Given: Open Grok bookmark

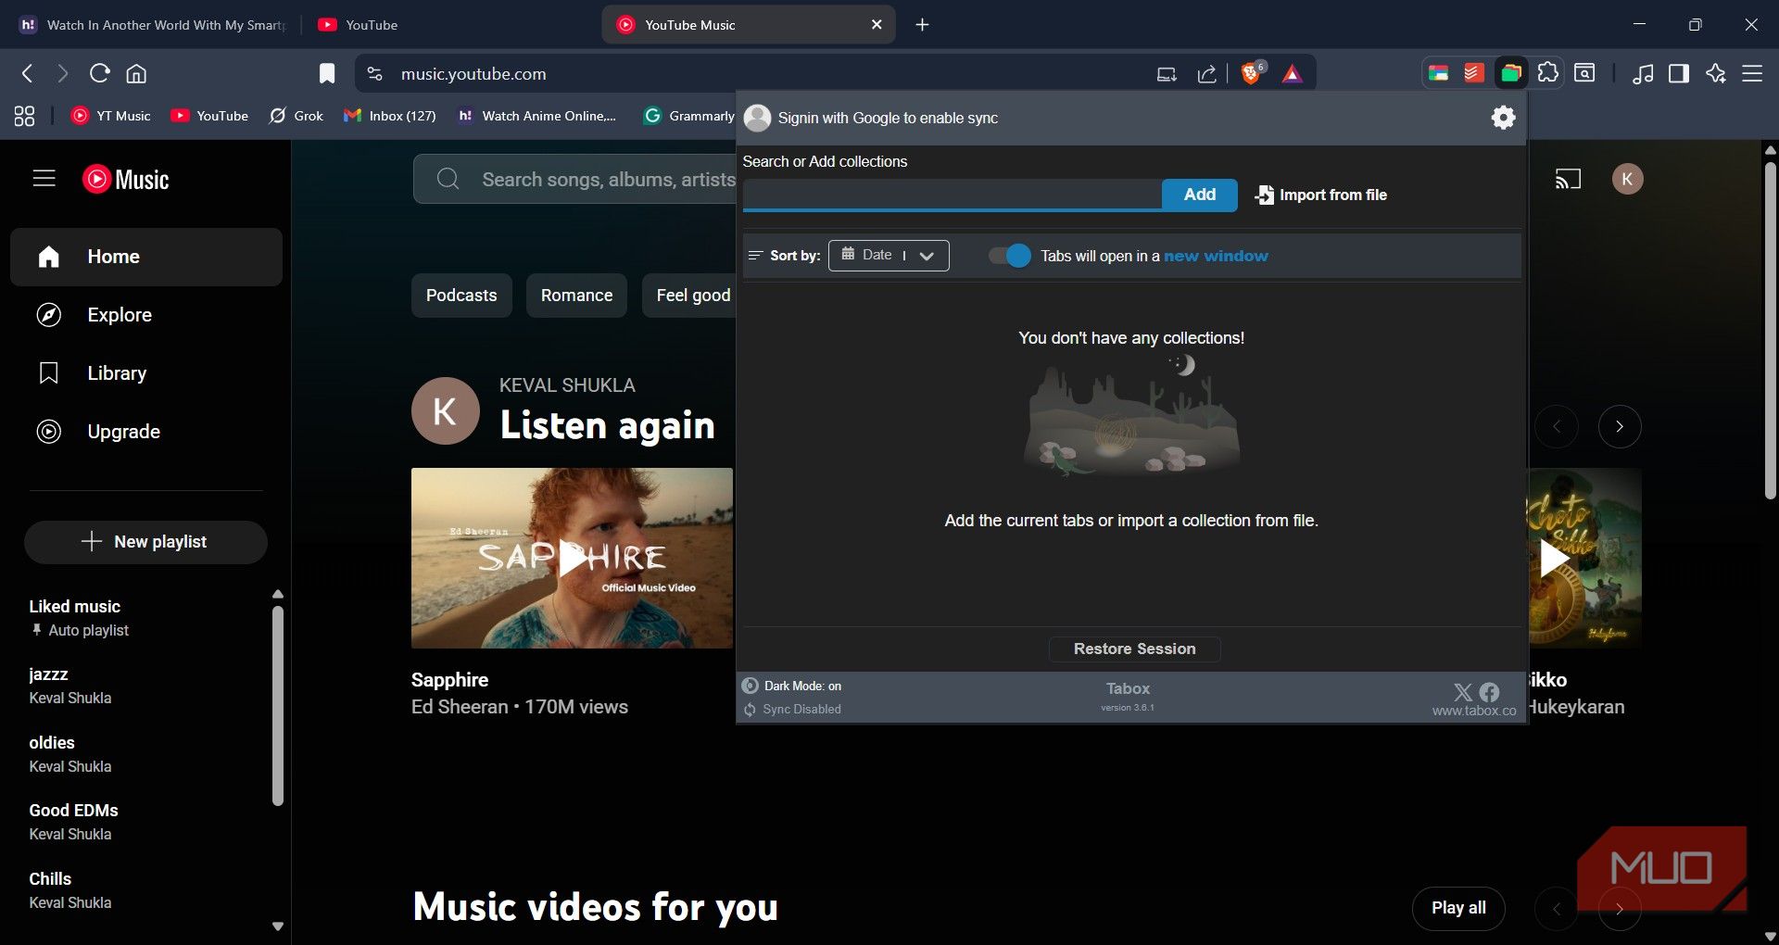Looking at the screenshot, I should [296, 116].
